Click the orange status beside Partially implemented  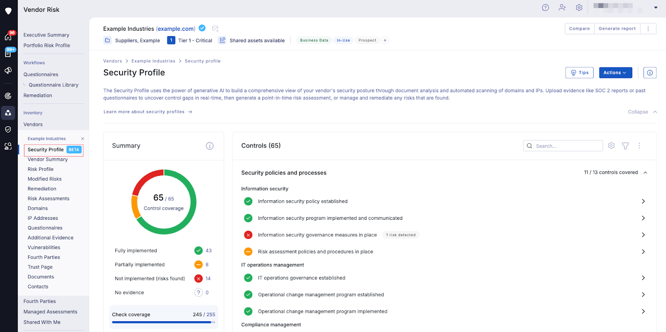click(199, 265)
